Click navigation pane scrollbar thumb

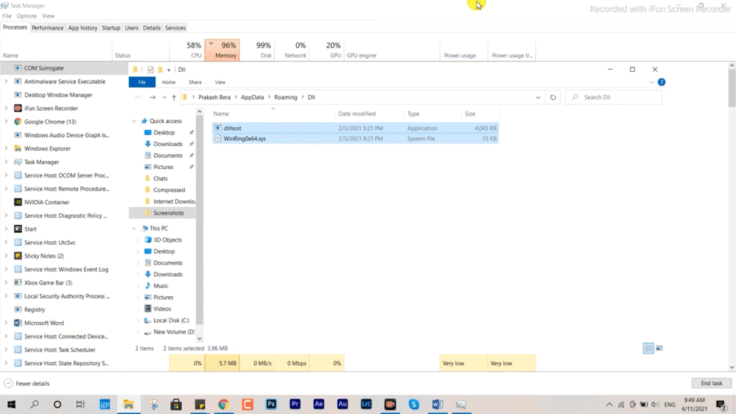tap(200, 219)
